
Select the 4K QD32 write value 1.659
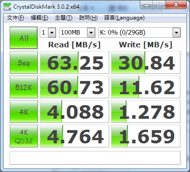click(x=146, y=136)
